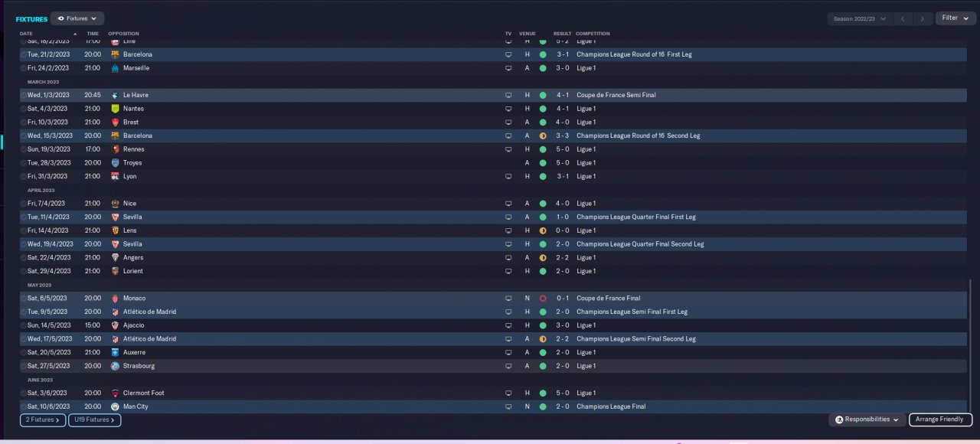Sort by the TIME column header
Viewport: 980px width, 444px height.
click(93, 34)
